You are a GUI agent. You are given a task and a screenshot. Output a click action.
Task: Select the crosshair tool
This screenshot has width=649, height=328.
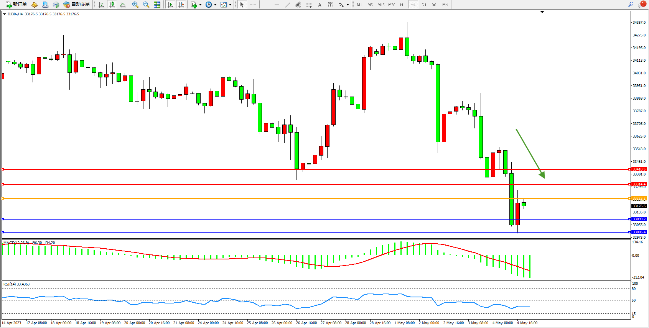[x=253, y=5]
